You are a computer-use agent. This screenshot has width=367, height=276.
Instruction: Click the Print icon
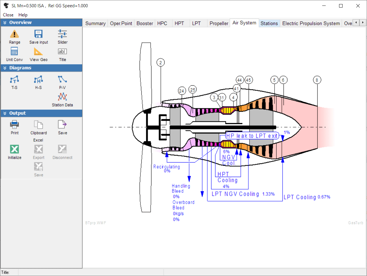point(15,125)
